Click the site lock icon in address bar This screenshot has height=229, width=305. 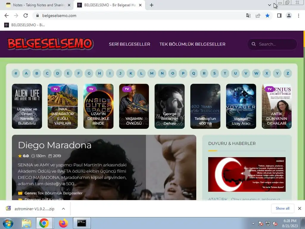click(x=38, y=16)
